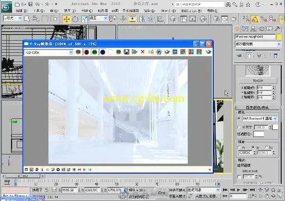The width and height of the screenshot is (285, 201).
Task: Toggle alpha channel white circle in V-Ray buffer
Action: coord(110,52)
